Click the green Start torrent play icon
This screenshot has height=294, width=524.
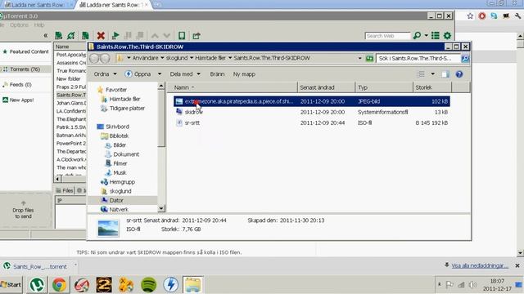(x=115, y=35)
